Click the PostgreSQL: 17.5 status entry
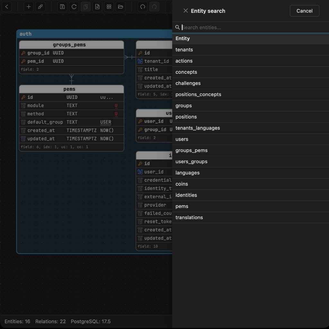Viewport: 329px width, 329px height. 91,321
